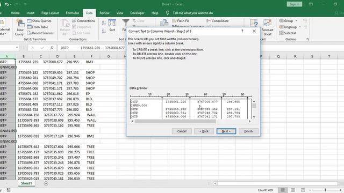The height and width of the screenshot is (193, 344).
Task: Add a new sheet with plus icon
Action: pos(46,183)
